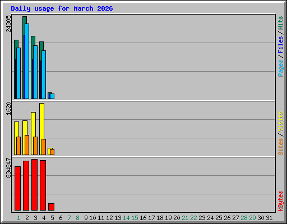Click the cyan pages bar for day 2
287x224 pixels.
[27, 61]
